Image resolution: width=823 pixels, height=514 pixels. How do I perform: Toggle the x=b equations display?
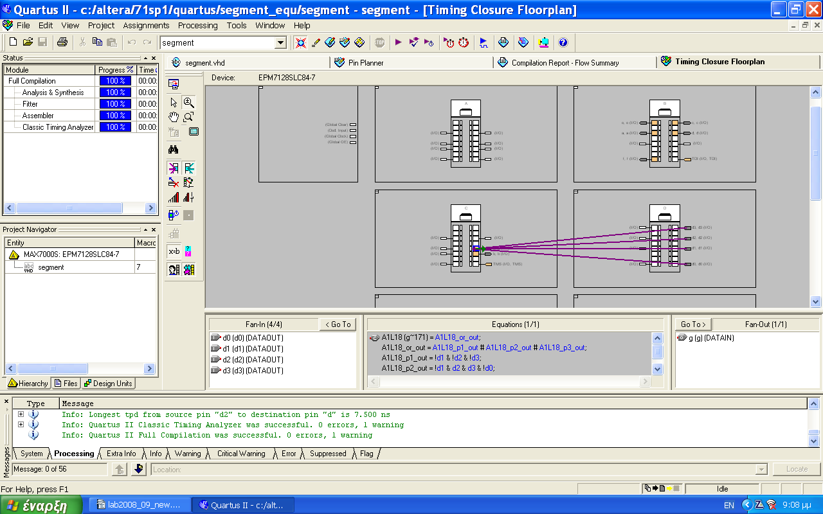tap(174, 251)
